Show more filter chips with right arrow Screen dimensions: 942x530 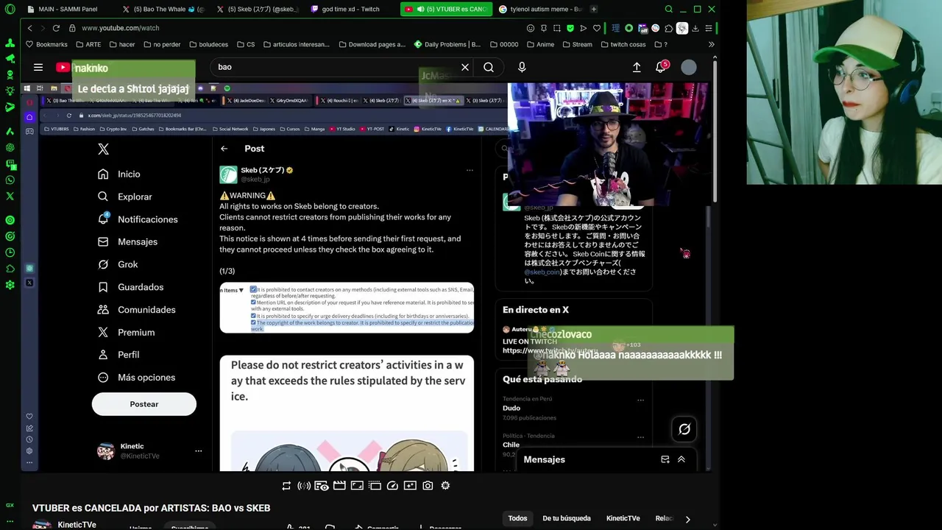click(x=687, y=519)
